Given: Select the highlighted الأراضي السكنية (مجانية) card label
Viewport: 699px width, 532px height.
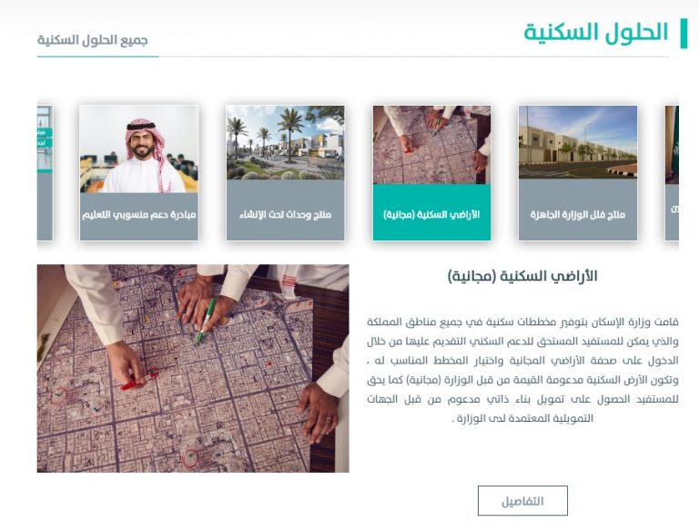Looking at the screenshot, I should point(431,215).
